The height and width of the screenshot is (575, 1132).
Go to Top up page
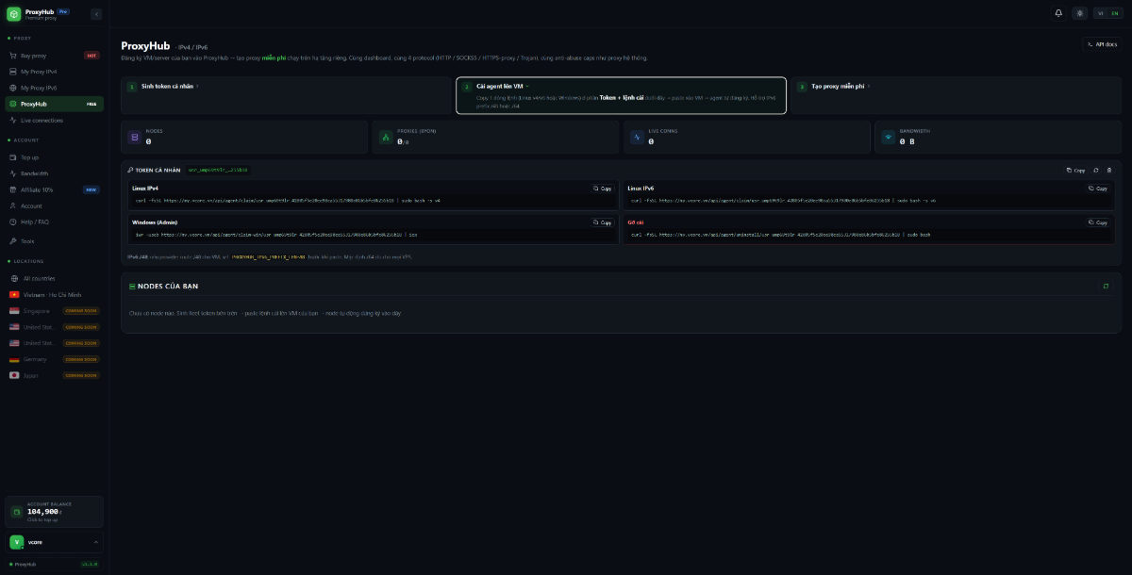pos(53,157)
